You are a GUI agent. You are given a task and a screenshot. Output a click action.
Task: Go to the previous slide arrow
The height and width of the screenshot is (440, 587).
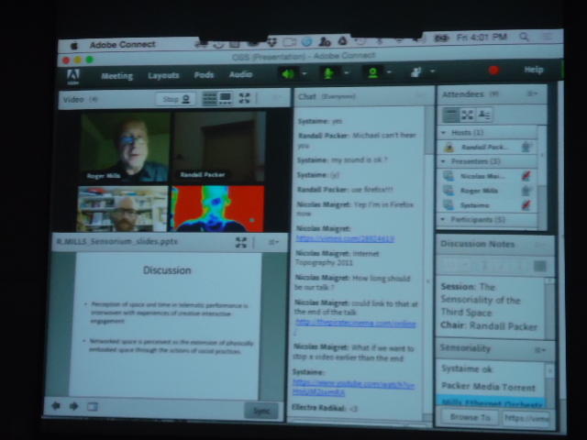click(x=56, y=406)
